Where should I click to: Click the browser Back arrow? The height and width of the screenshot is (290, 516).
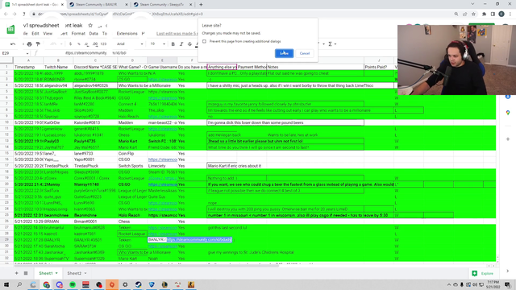6,14
